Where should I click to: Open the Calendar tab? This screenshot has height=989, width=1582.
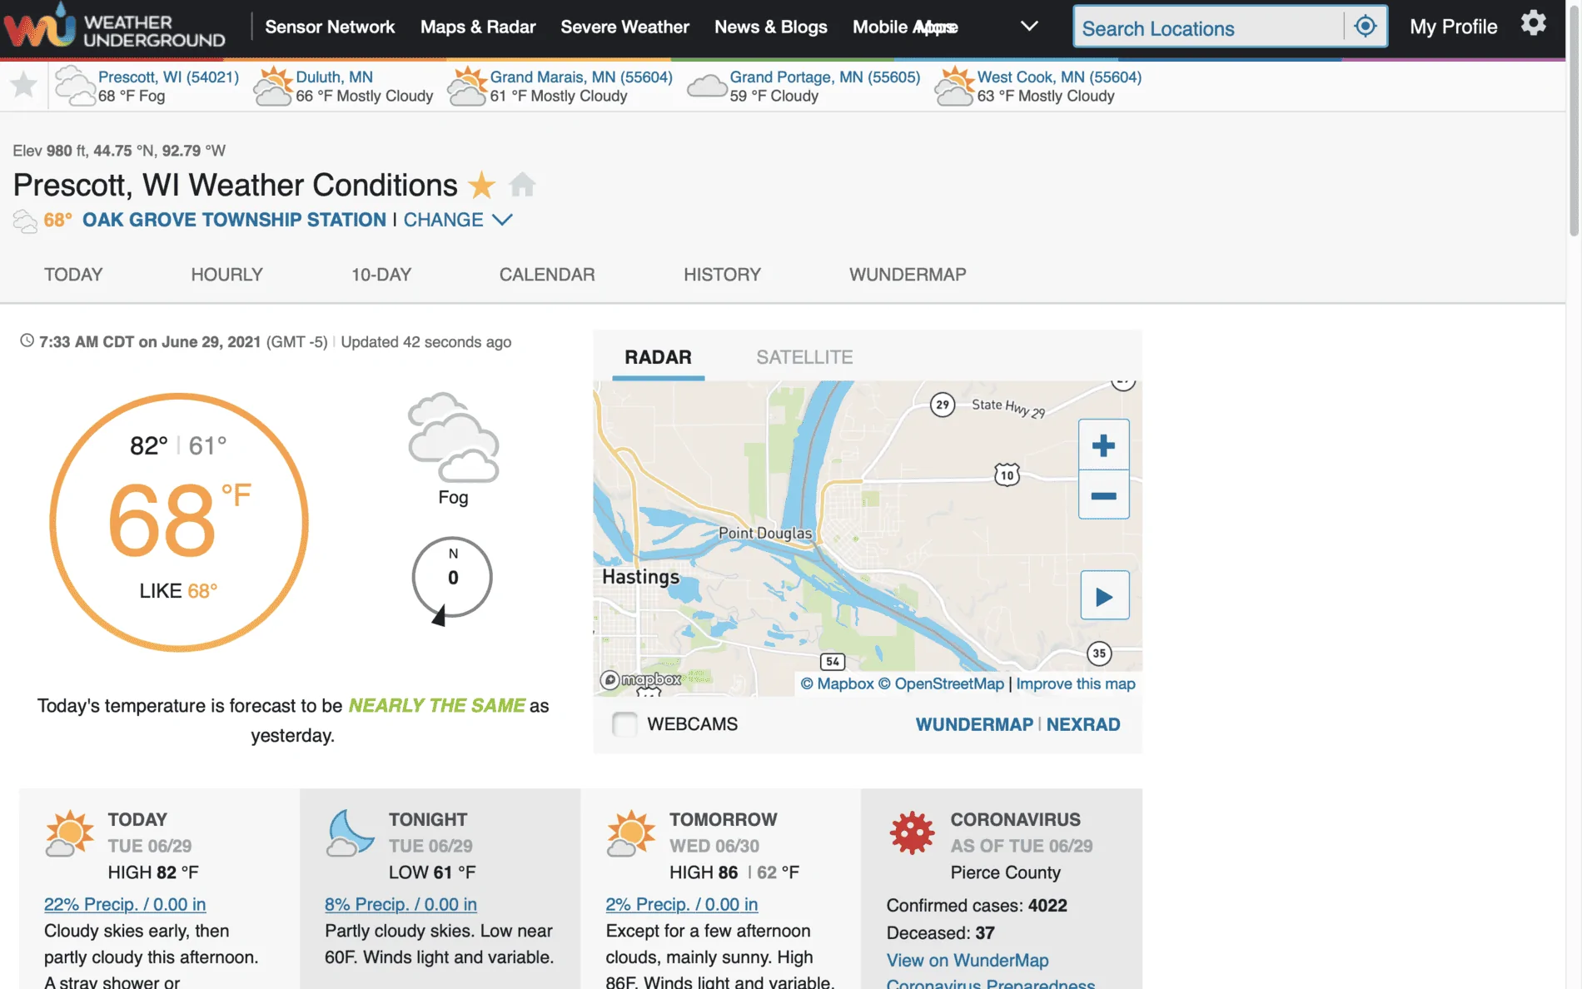coord(547,275)
